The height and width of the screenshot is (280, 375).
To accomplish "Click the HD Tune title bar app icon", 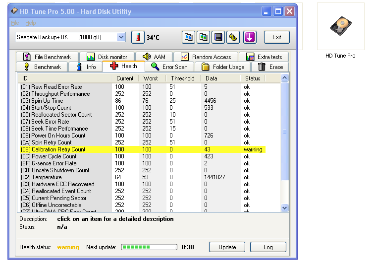I will tap(14, 11).
